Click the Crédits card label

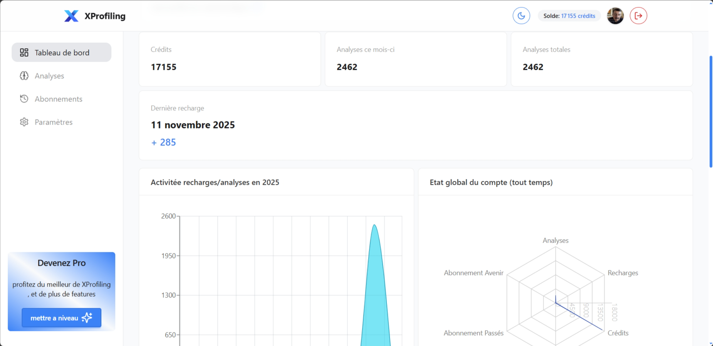[x=161, y=49]
